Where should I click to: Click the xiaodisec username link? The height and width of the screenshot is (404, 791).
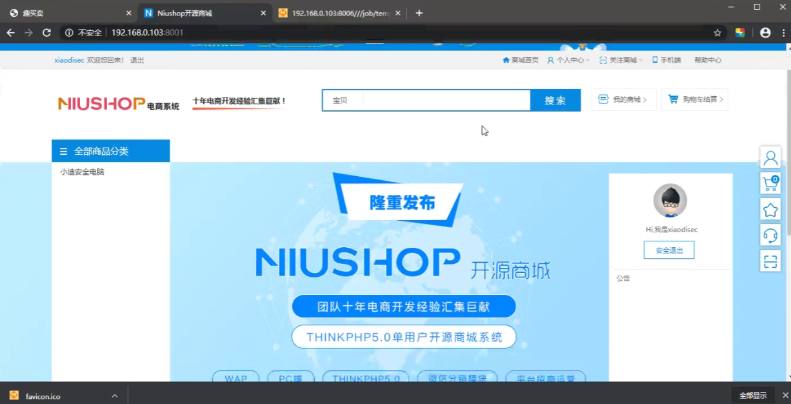click(70, 60)
